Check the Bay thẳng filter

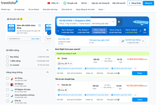point(8,57)
